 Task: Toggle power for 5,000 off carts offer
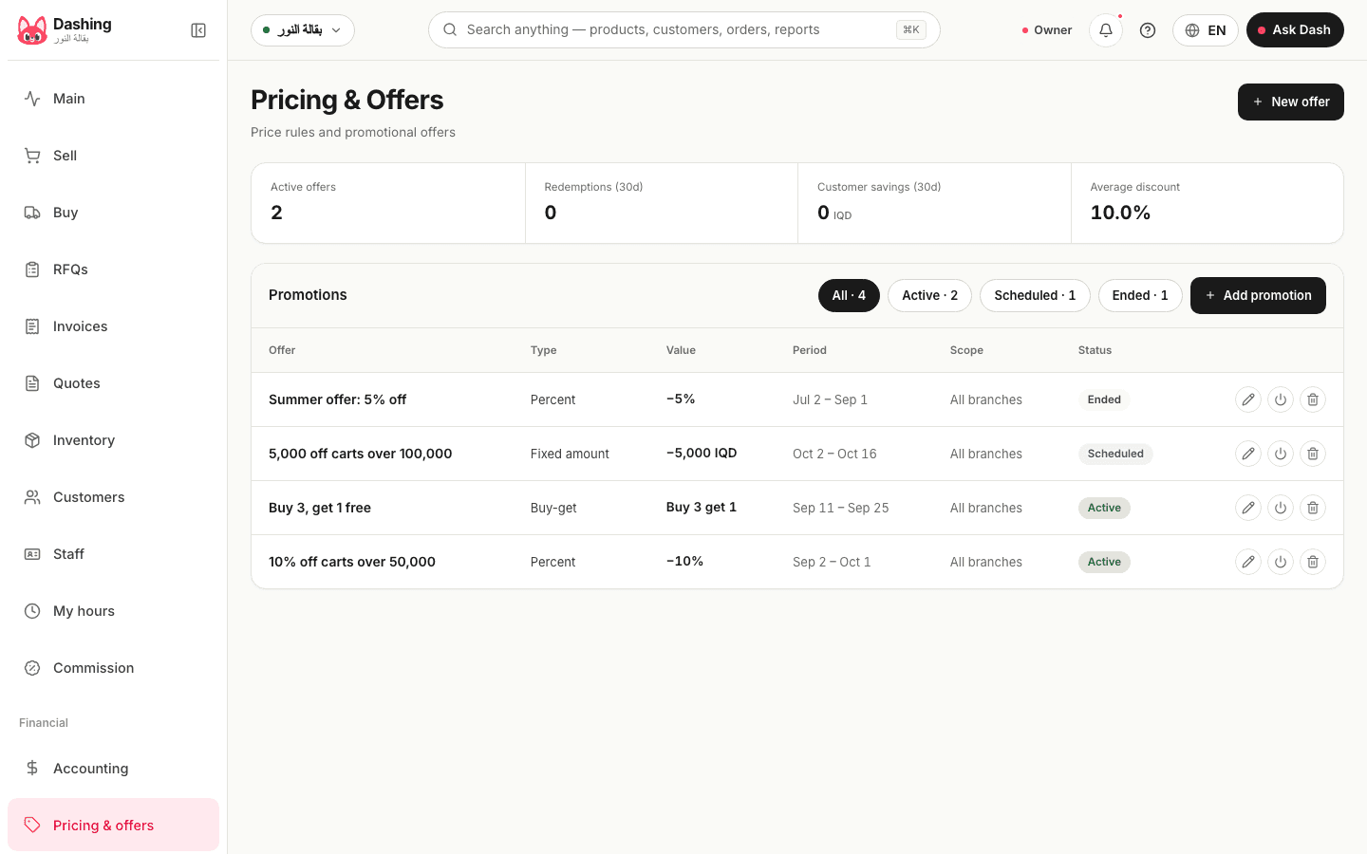click(1281, 454)
